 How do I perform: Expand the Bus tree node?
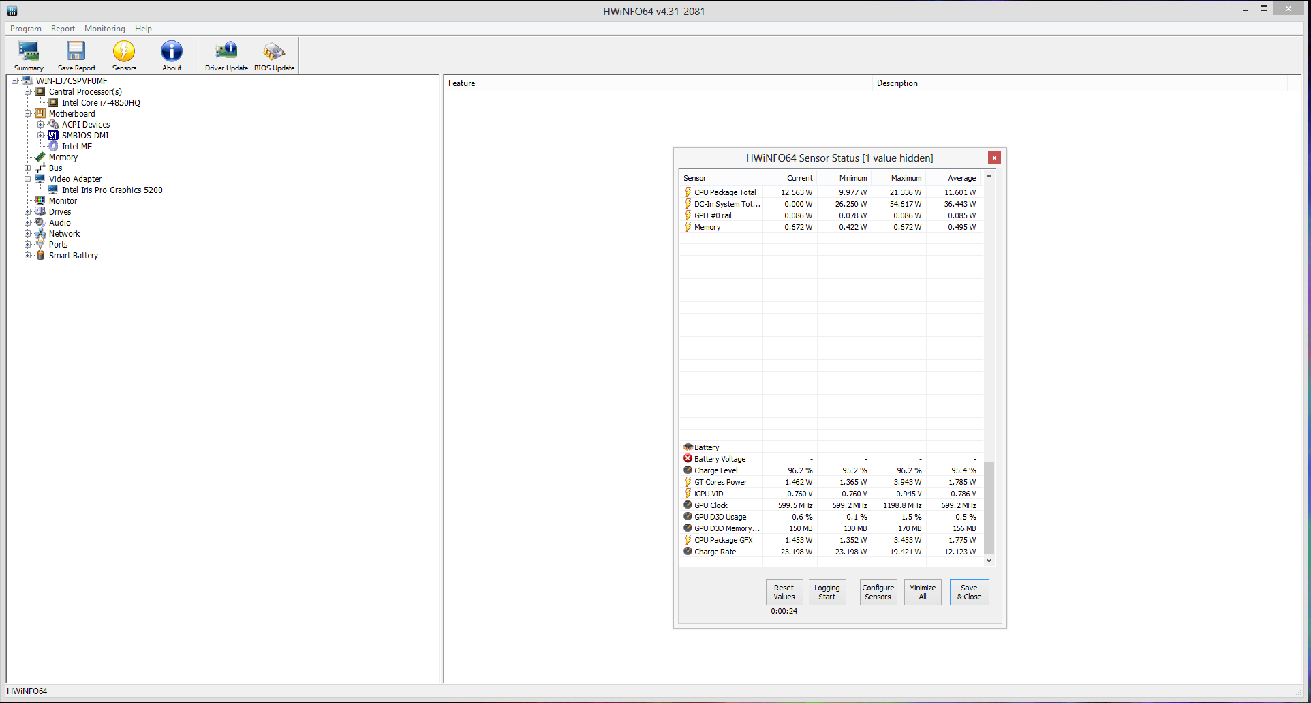click(27, 168)
